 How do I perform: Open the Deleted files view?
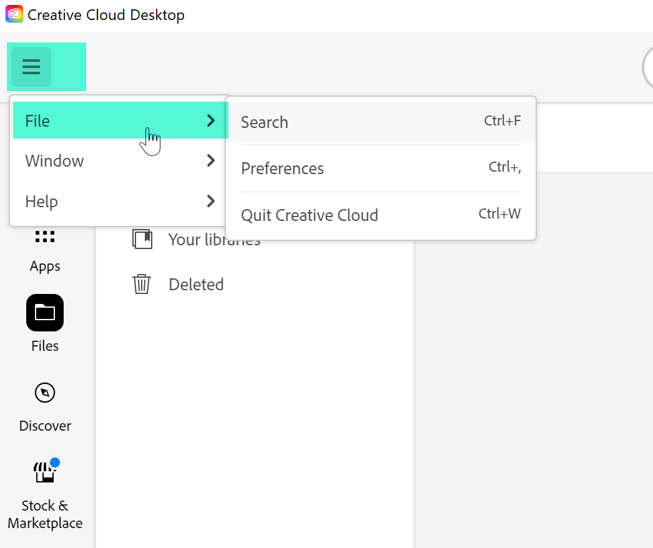pos(196,284)
